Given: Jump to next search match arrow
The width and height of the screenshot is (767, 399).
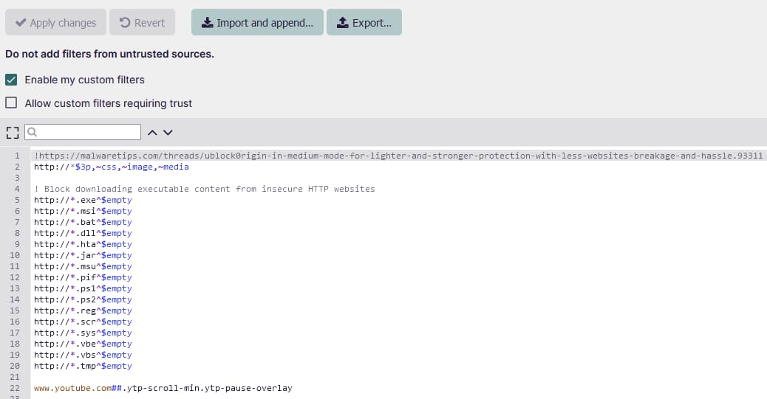Looking at the screenshot, I should point(168,133).
